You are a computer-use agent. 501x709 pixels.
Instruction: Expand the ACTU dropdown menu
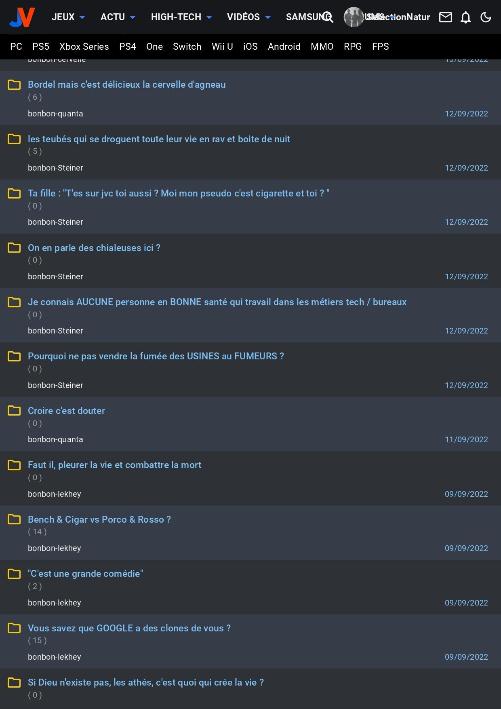click(x=118, y=17)
